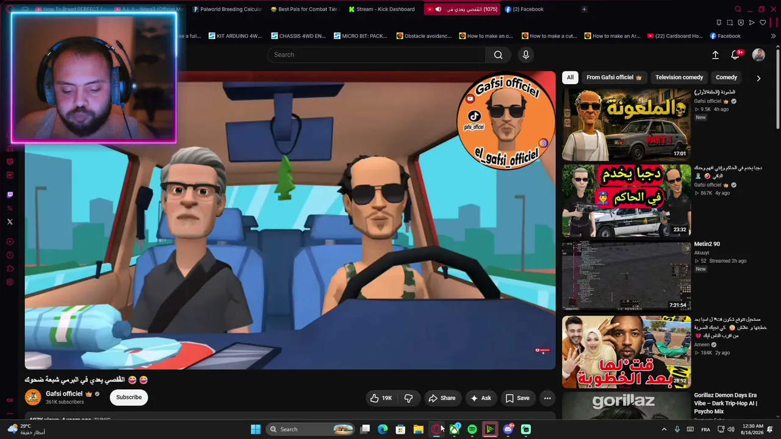Click in the YouTube search field
The width and height of the screenshot is (781, 439).
[x=376, y=55]
